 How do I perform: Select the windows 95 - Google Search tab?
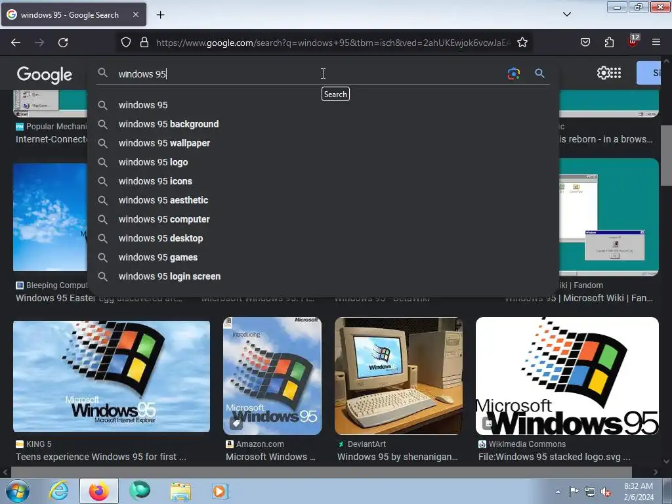tap(73, 14)
